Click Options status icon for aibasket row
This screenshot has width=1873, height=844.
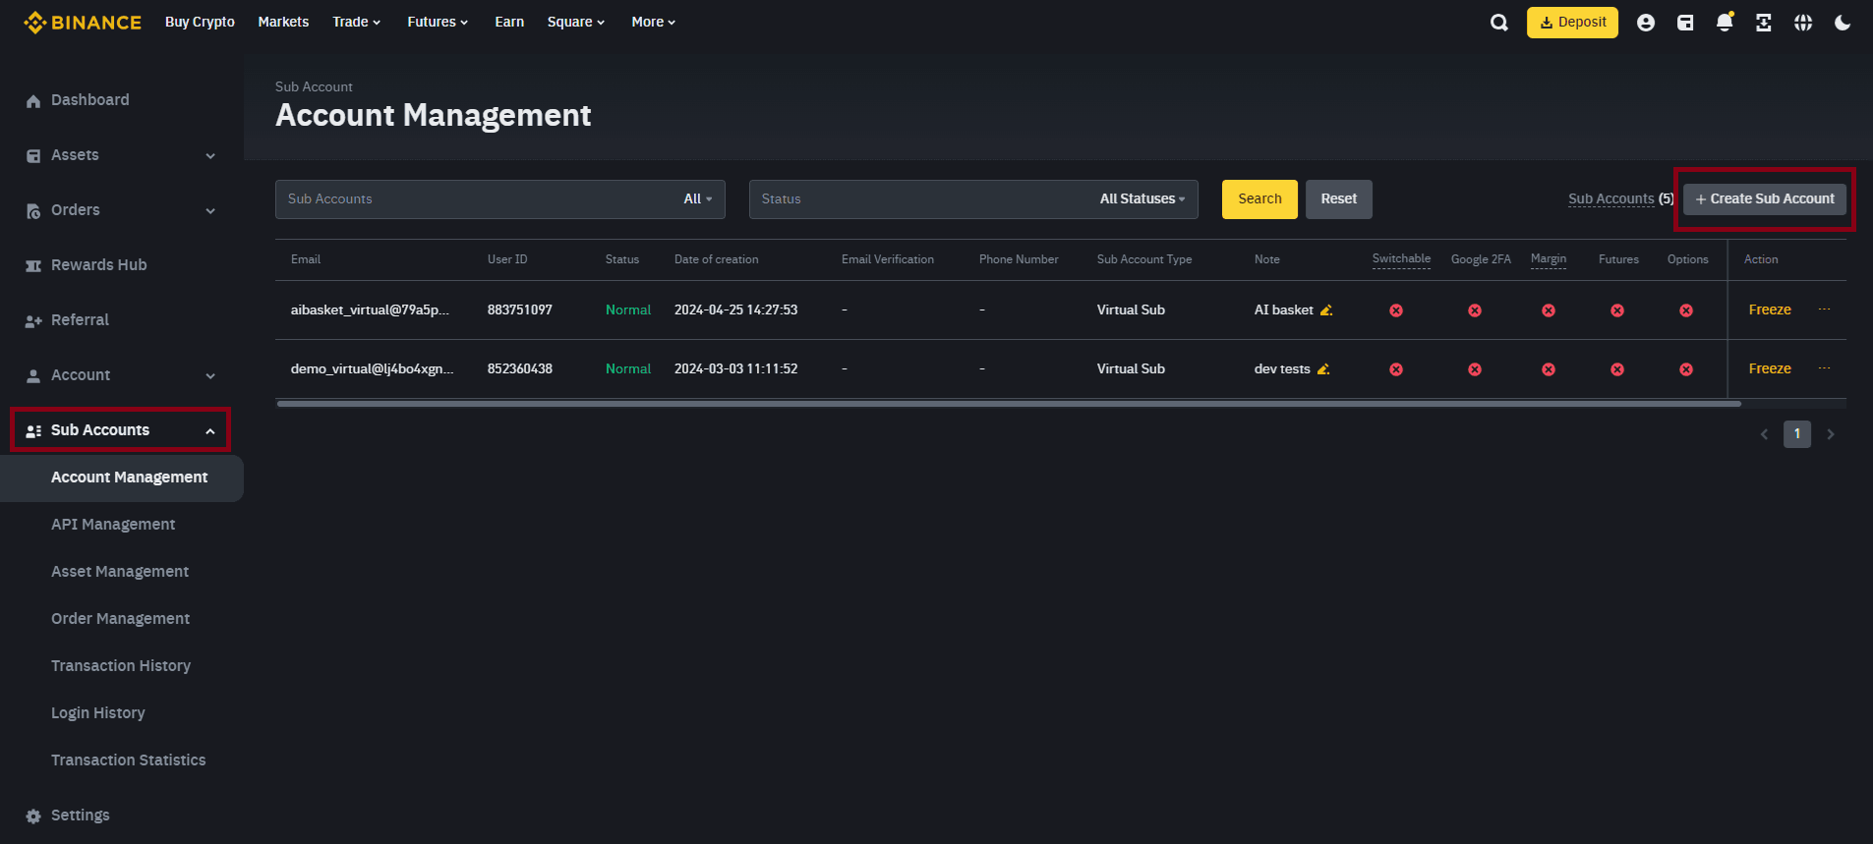(1686, 310)
